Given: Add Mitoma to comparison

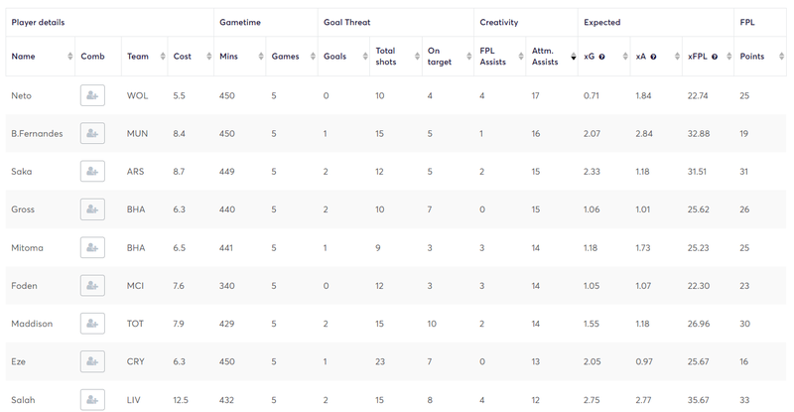Looking at the screenshot, I should (92, 247).
